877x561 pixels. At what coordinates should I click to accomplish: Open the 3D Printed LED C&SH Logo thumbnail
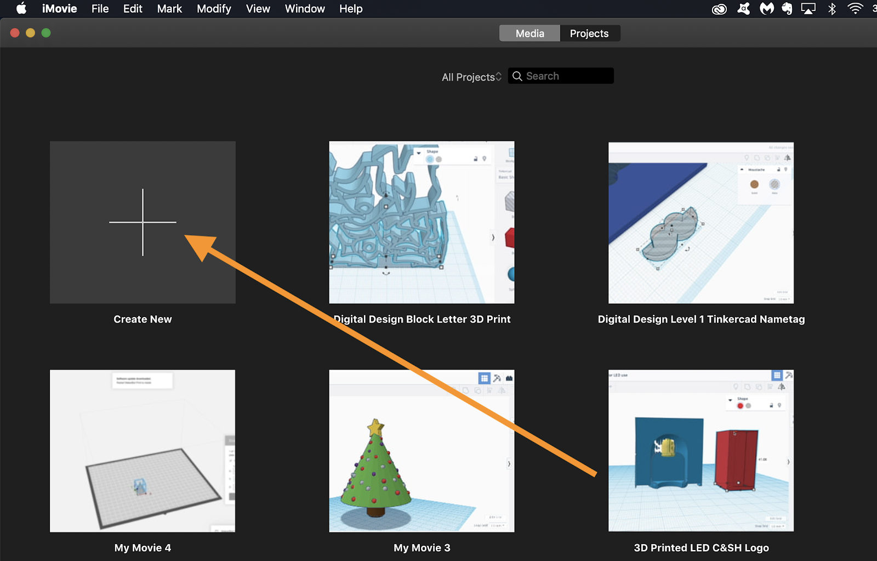tap(701, 451)
